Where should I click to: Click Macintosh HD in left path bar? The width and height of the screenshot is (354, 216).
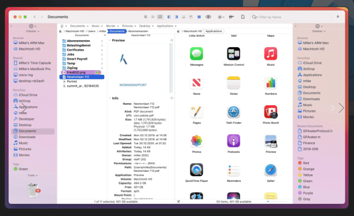(x=75, y=31)
